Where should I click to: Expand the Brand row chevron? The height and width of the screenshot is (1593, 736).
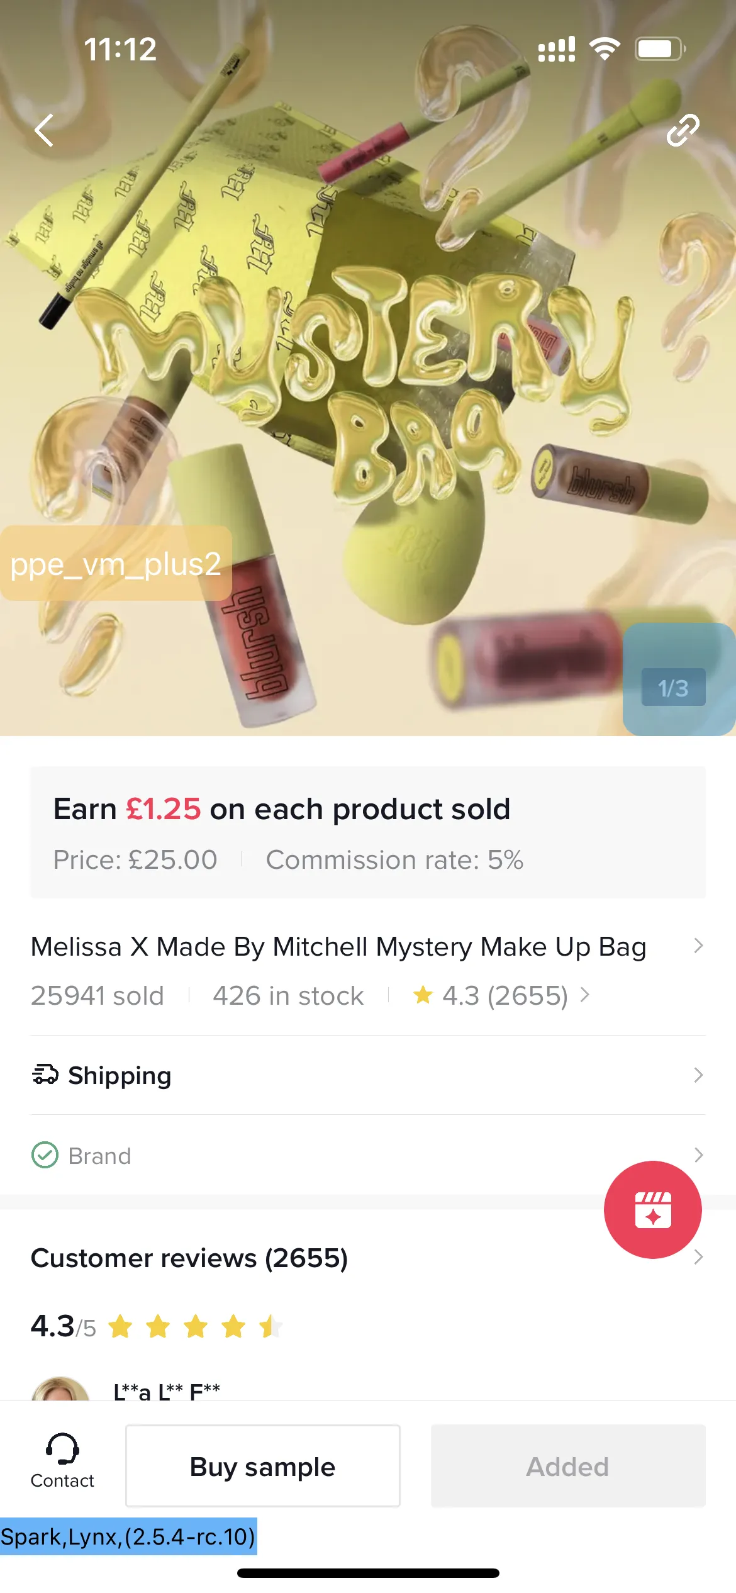(x=698, y=1155)
